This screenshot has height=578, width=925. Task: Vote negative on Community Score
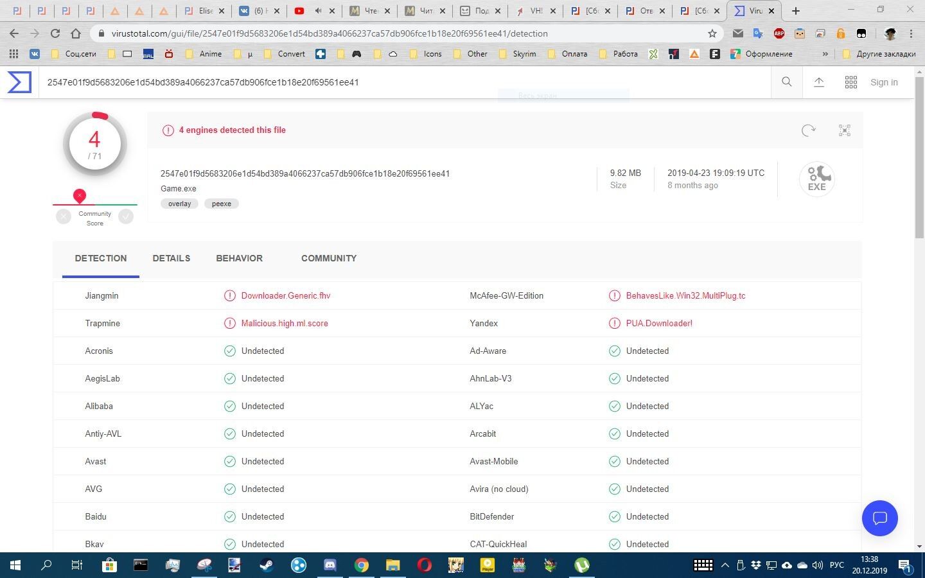(x=64, y=216)
